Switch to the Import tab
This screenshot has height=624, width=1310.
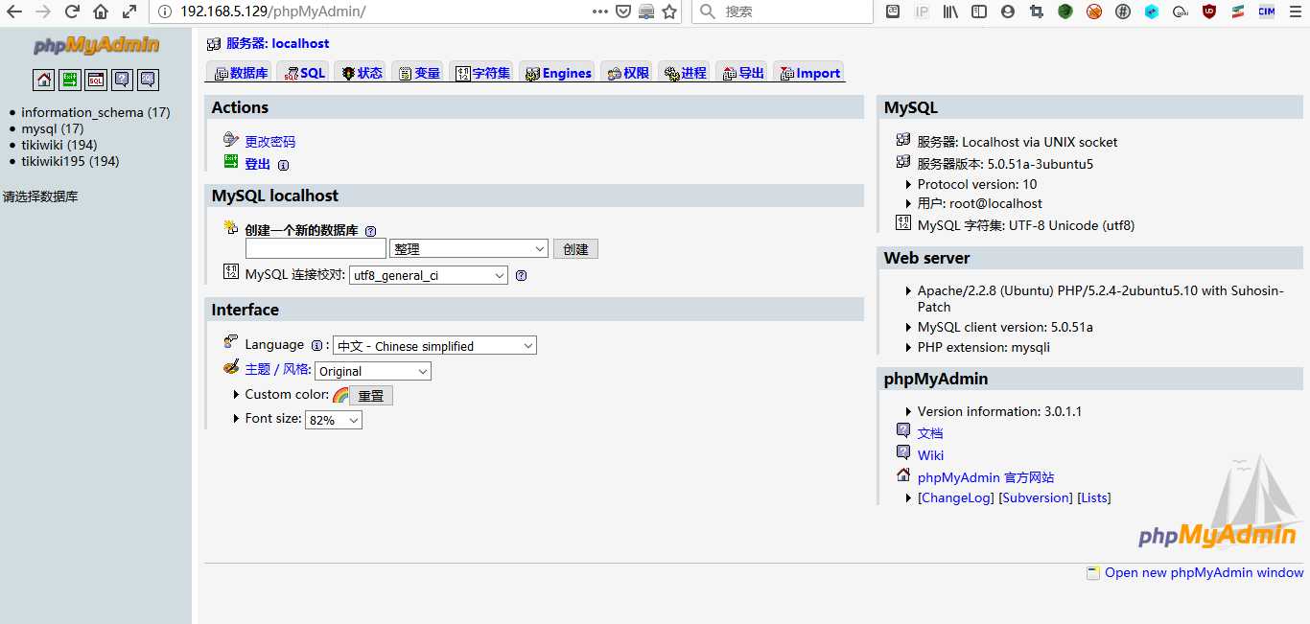click(809, 73)
